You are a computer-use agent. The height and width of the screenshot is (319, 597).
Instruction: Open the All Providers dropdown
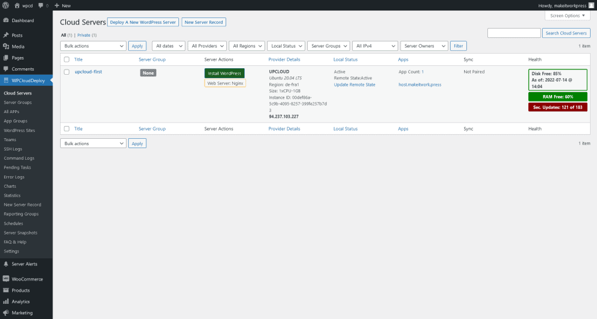207,46
